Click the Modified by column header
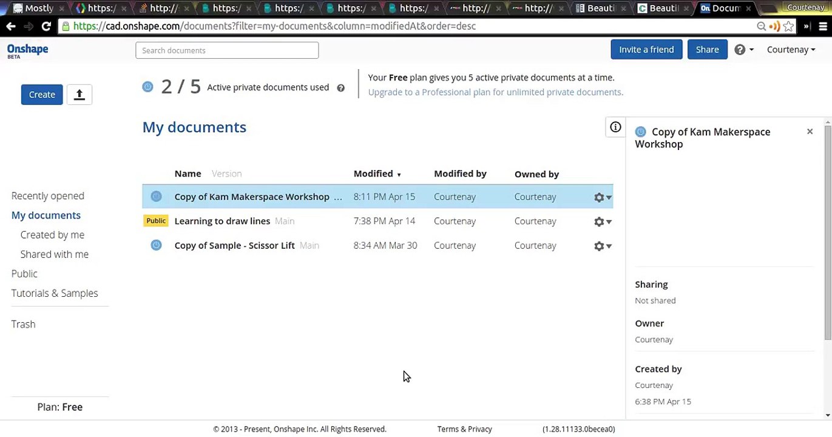This screenshot has height=437, width=832. tap(460, 174)
